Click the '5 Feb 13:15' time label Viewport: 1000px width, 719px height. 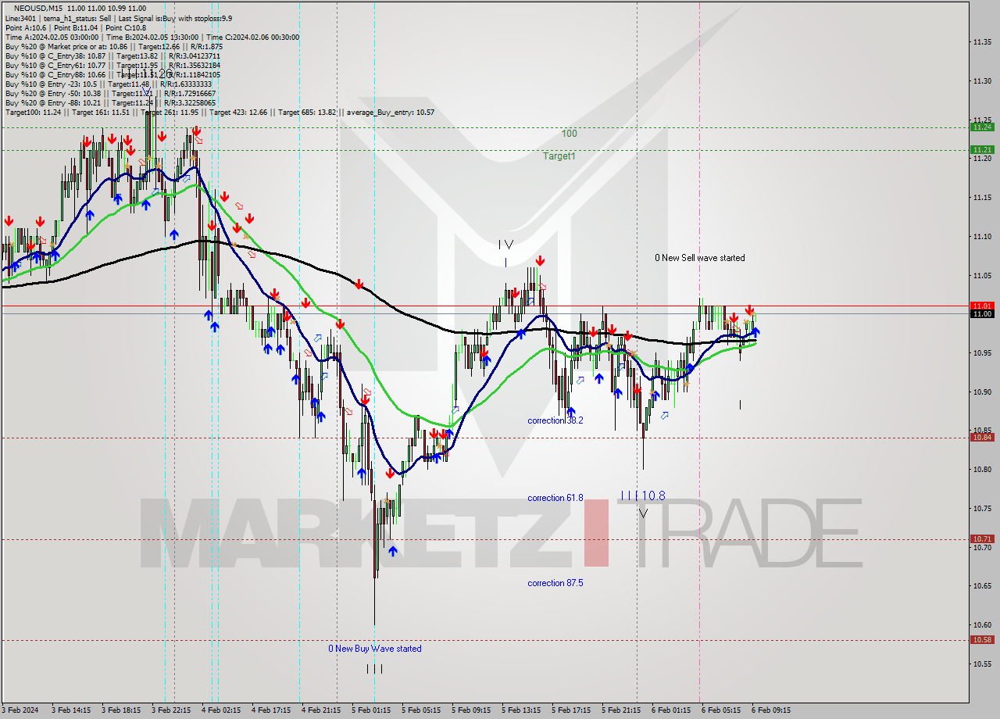521,710
